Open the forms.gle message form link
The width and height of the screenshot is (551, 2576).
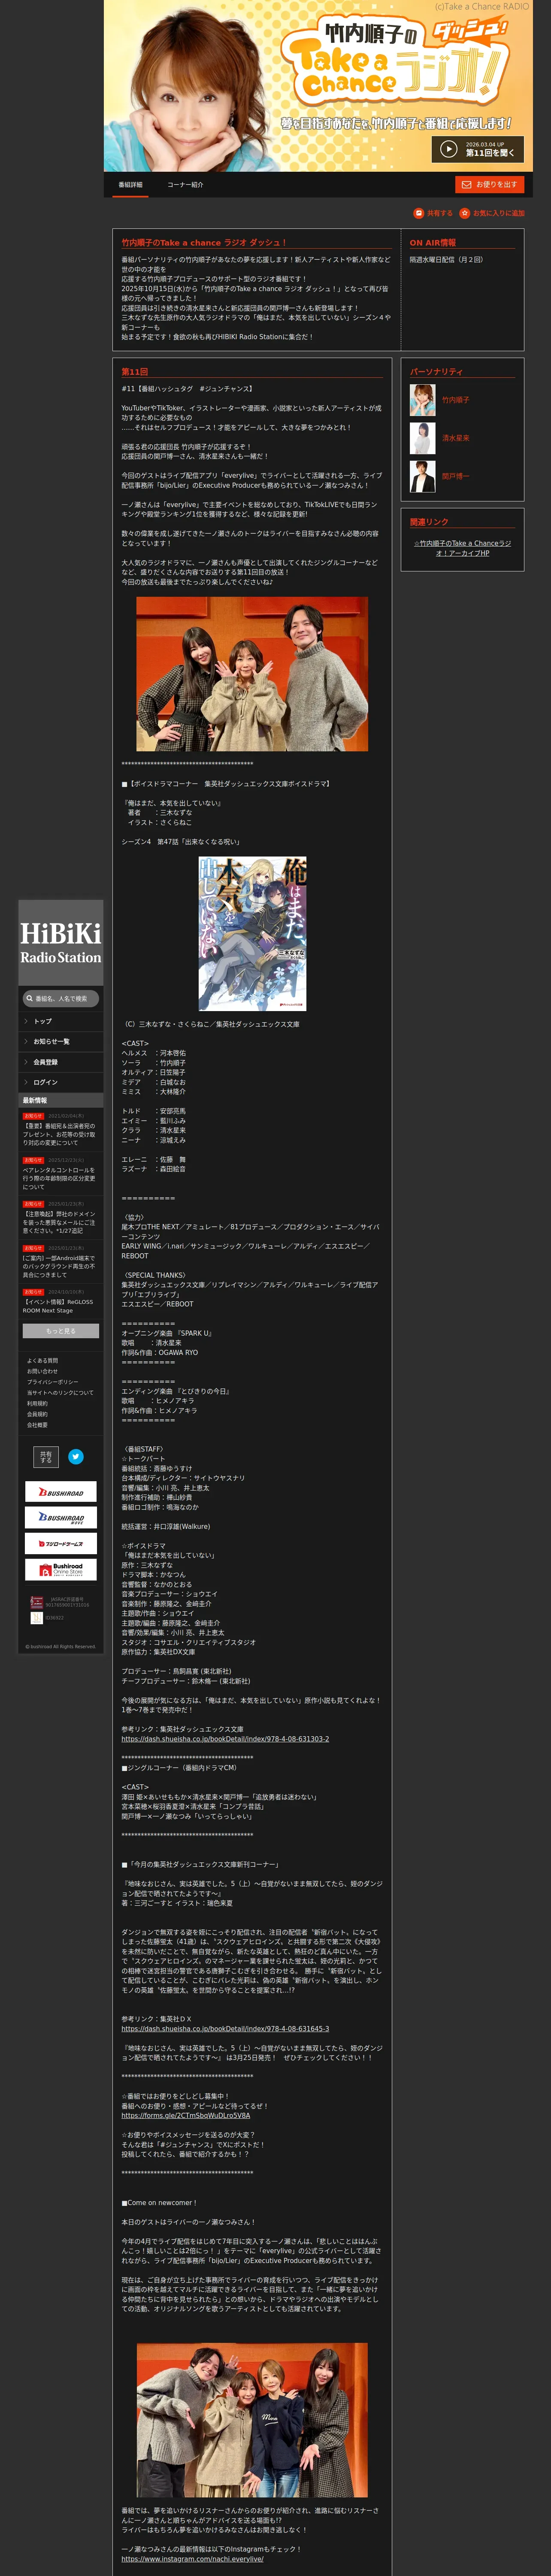point(186,2116)
